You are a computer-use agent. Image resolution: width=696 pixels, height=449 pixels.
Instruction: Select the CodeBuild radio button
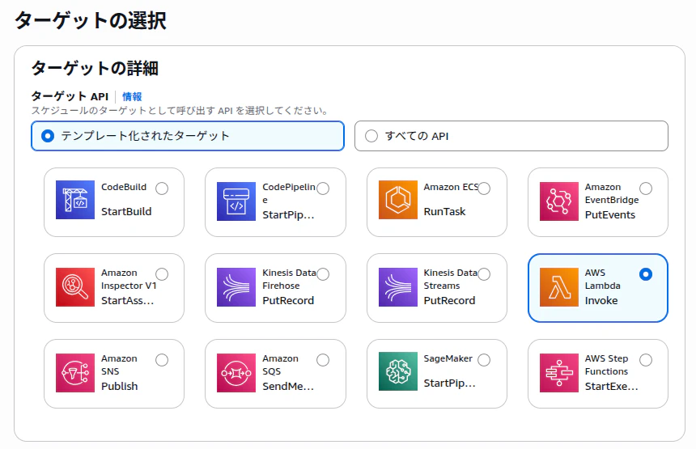tap(162, 188)
